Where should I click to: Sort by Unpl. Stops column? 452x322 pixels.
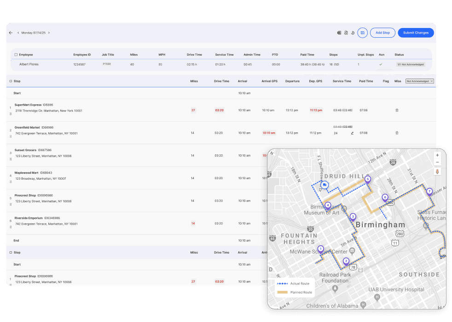(365, 55)
